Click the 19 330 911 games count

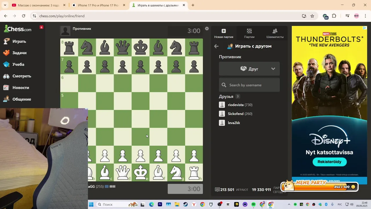(x=261, y=190)
